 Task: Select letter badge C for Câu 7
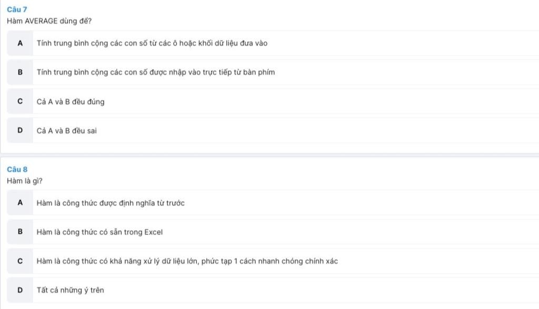click(x=20, y=101)
